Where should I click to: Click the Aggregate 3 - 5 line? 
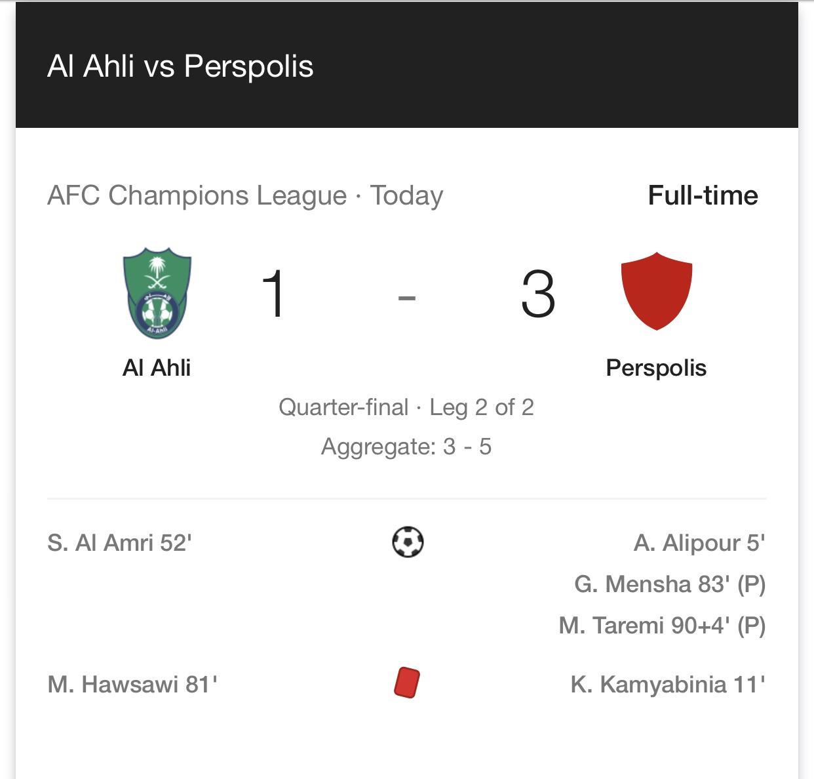(x=406, y=447)
